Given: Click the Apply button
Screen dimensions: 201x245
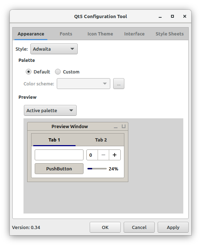Looking at the screenshot, I should (x=173, y=227).
